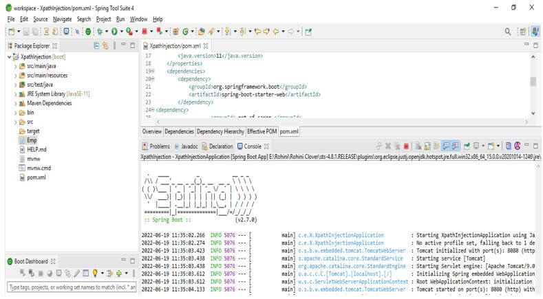543x299 pixels.
Task: Expand the src/main/resources folder
Action: [15, 76]
